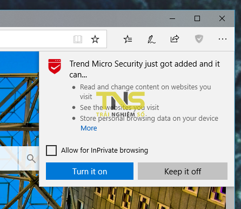Open the More permissions link
This screenshot has height=209, width=241.
[x=89, y=128]
